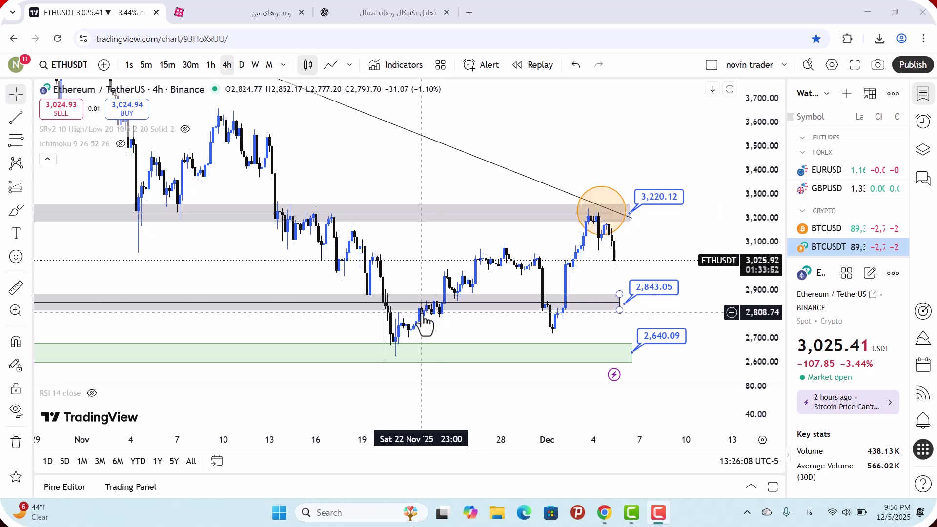The height and width of the screenshot is (527, 937).
Task: Toggle Ichimoku indicator visibility
Action: click(x=121, y=144)
